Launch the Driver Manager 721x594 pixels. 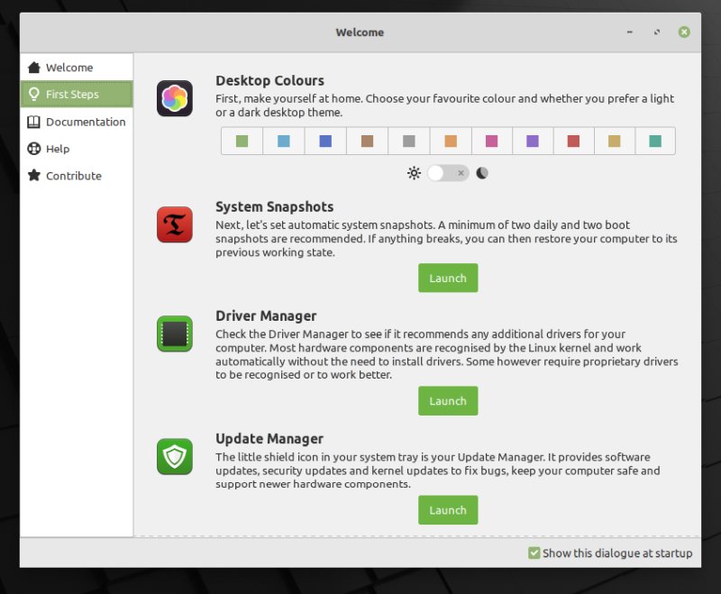click(x=448, y=401)
